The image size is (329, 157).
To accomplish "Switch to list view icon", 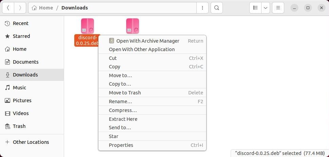I will (255, 8).
